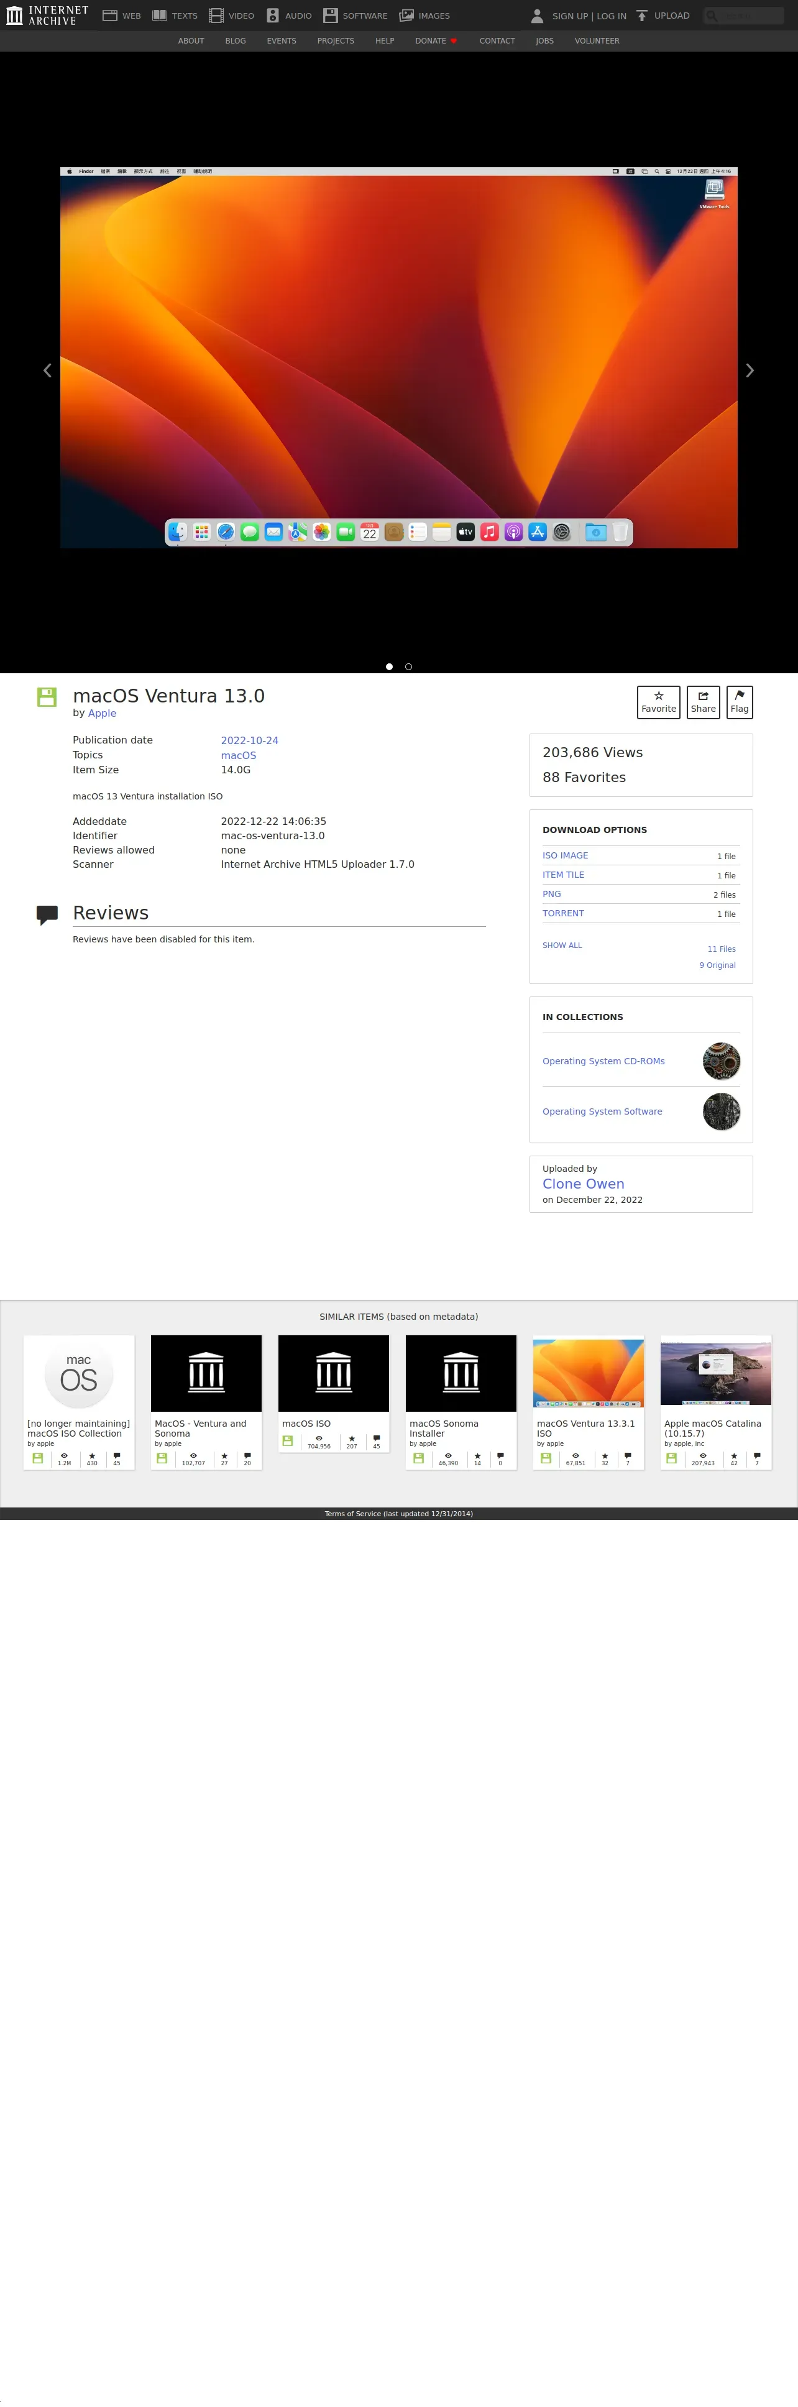Image resolution: width=798 pixels, height=2407 pixels.
Task: Open the macOS topic link
Action: point(238,755)
